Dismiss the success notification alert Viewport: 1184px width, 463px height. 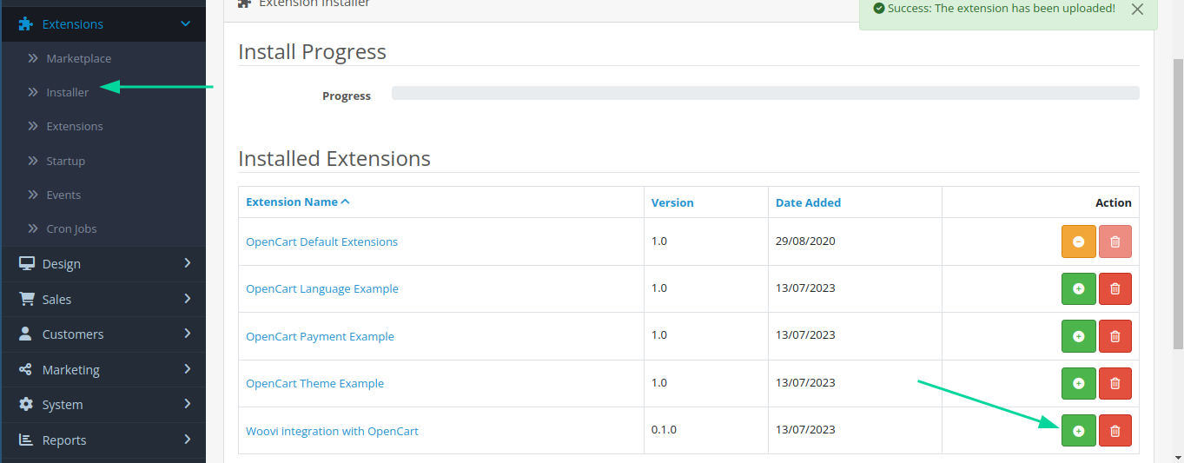click(1137, 9)
